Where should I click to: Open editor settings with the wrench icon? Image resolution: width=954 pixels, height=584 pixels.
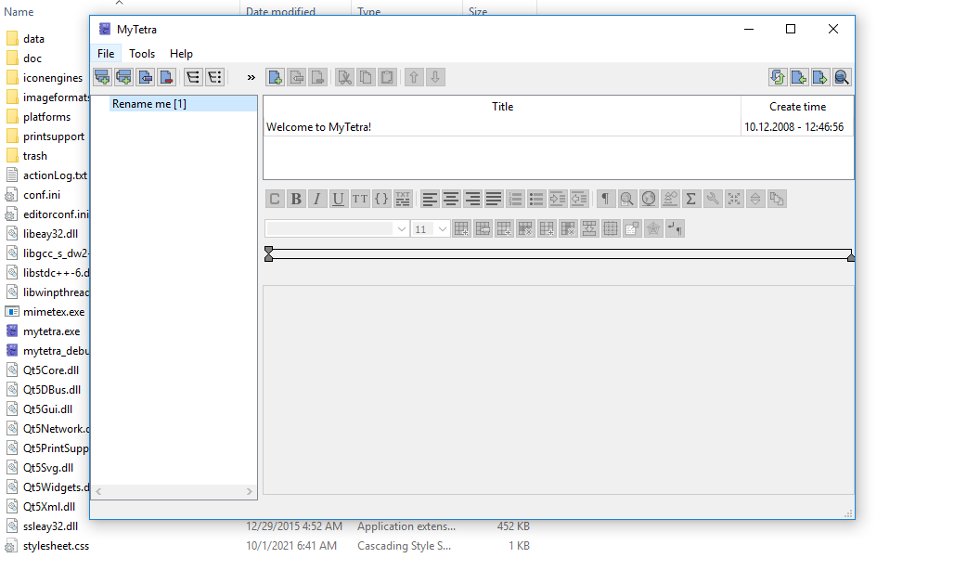(713, 199)
